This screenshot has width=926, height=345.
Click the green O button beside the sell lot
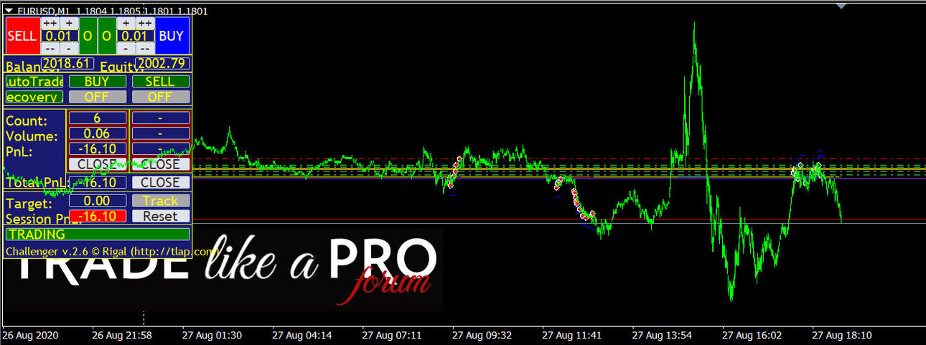tap(88, 36)
